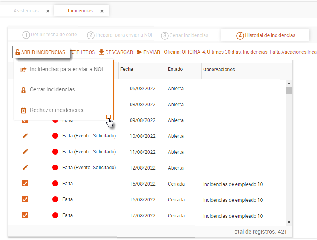Toggle the checkbox for the 16/08/2022 row
This screenshot has height=240, width=317.
(x=25, y=199)
